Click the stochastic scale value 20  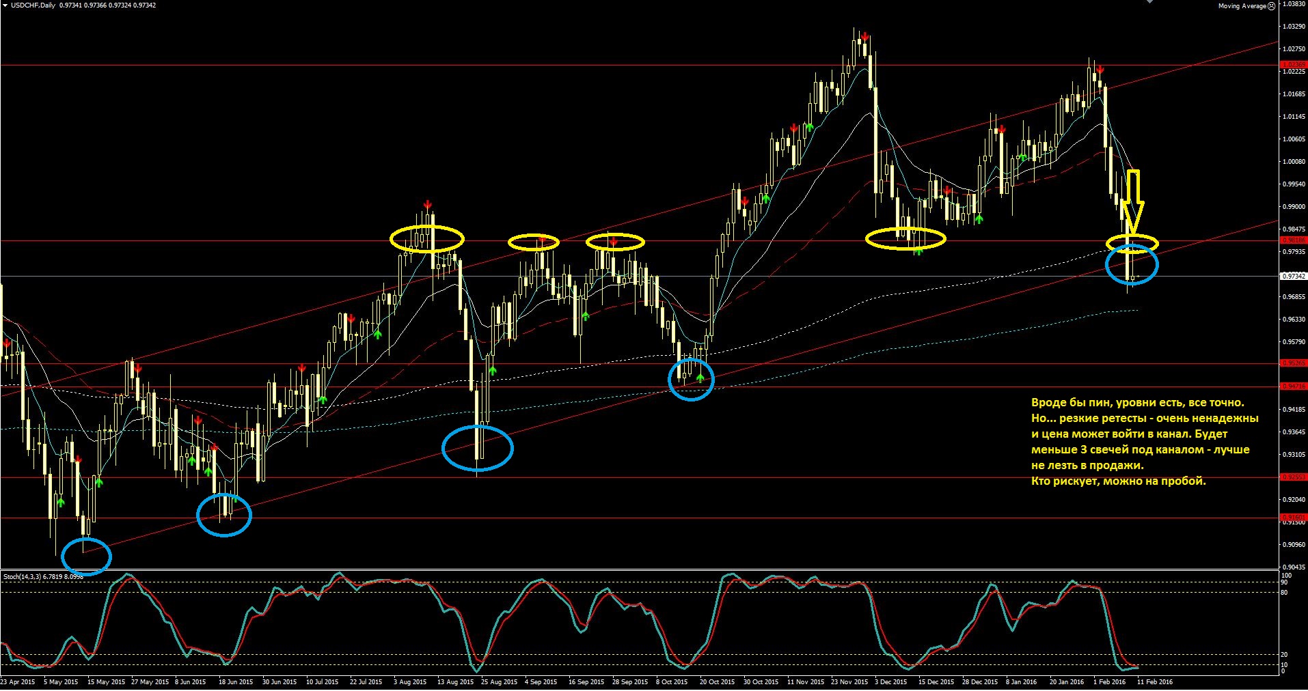(1285, 655)
